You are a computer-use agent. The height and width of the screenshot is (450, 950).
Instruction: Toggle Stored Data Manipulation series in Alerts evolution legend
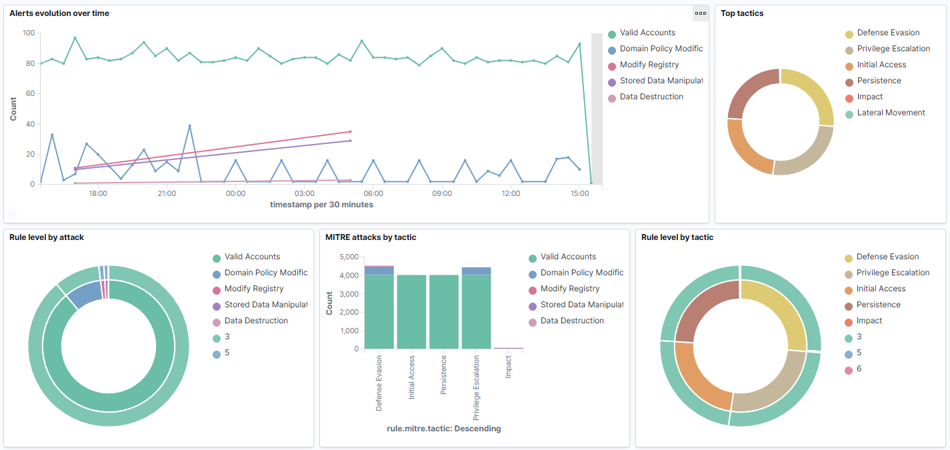pyautogui.click(x=661, y=81)
